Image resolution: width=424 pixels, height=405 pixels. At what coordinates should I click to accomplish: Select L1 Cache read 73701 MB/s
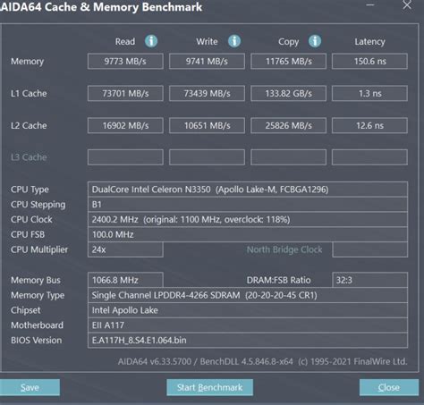125,94
